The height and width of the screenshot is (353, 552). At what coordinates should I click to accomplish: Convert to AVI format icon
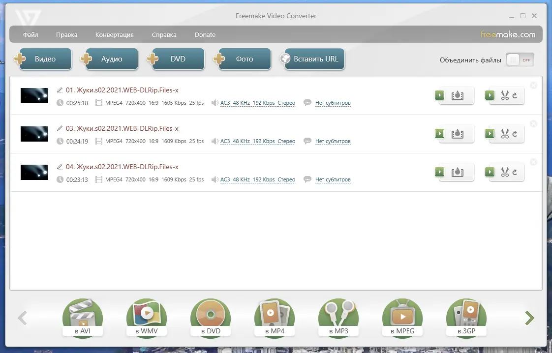pyautogui.click(x=83, y=318)
